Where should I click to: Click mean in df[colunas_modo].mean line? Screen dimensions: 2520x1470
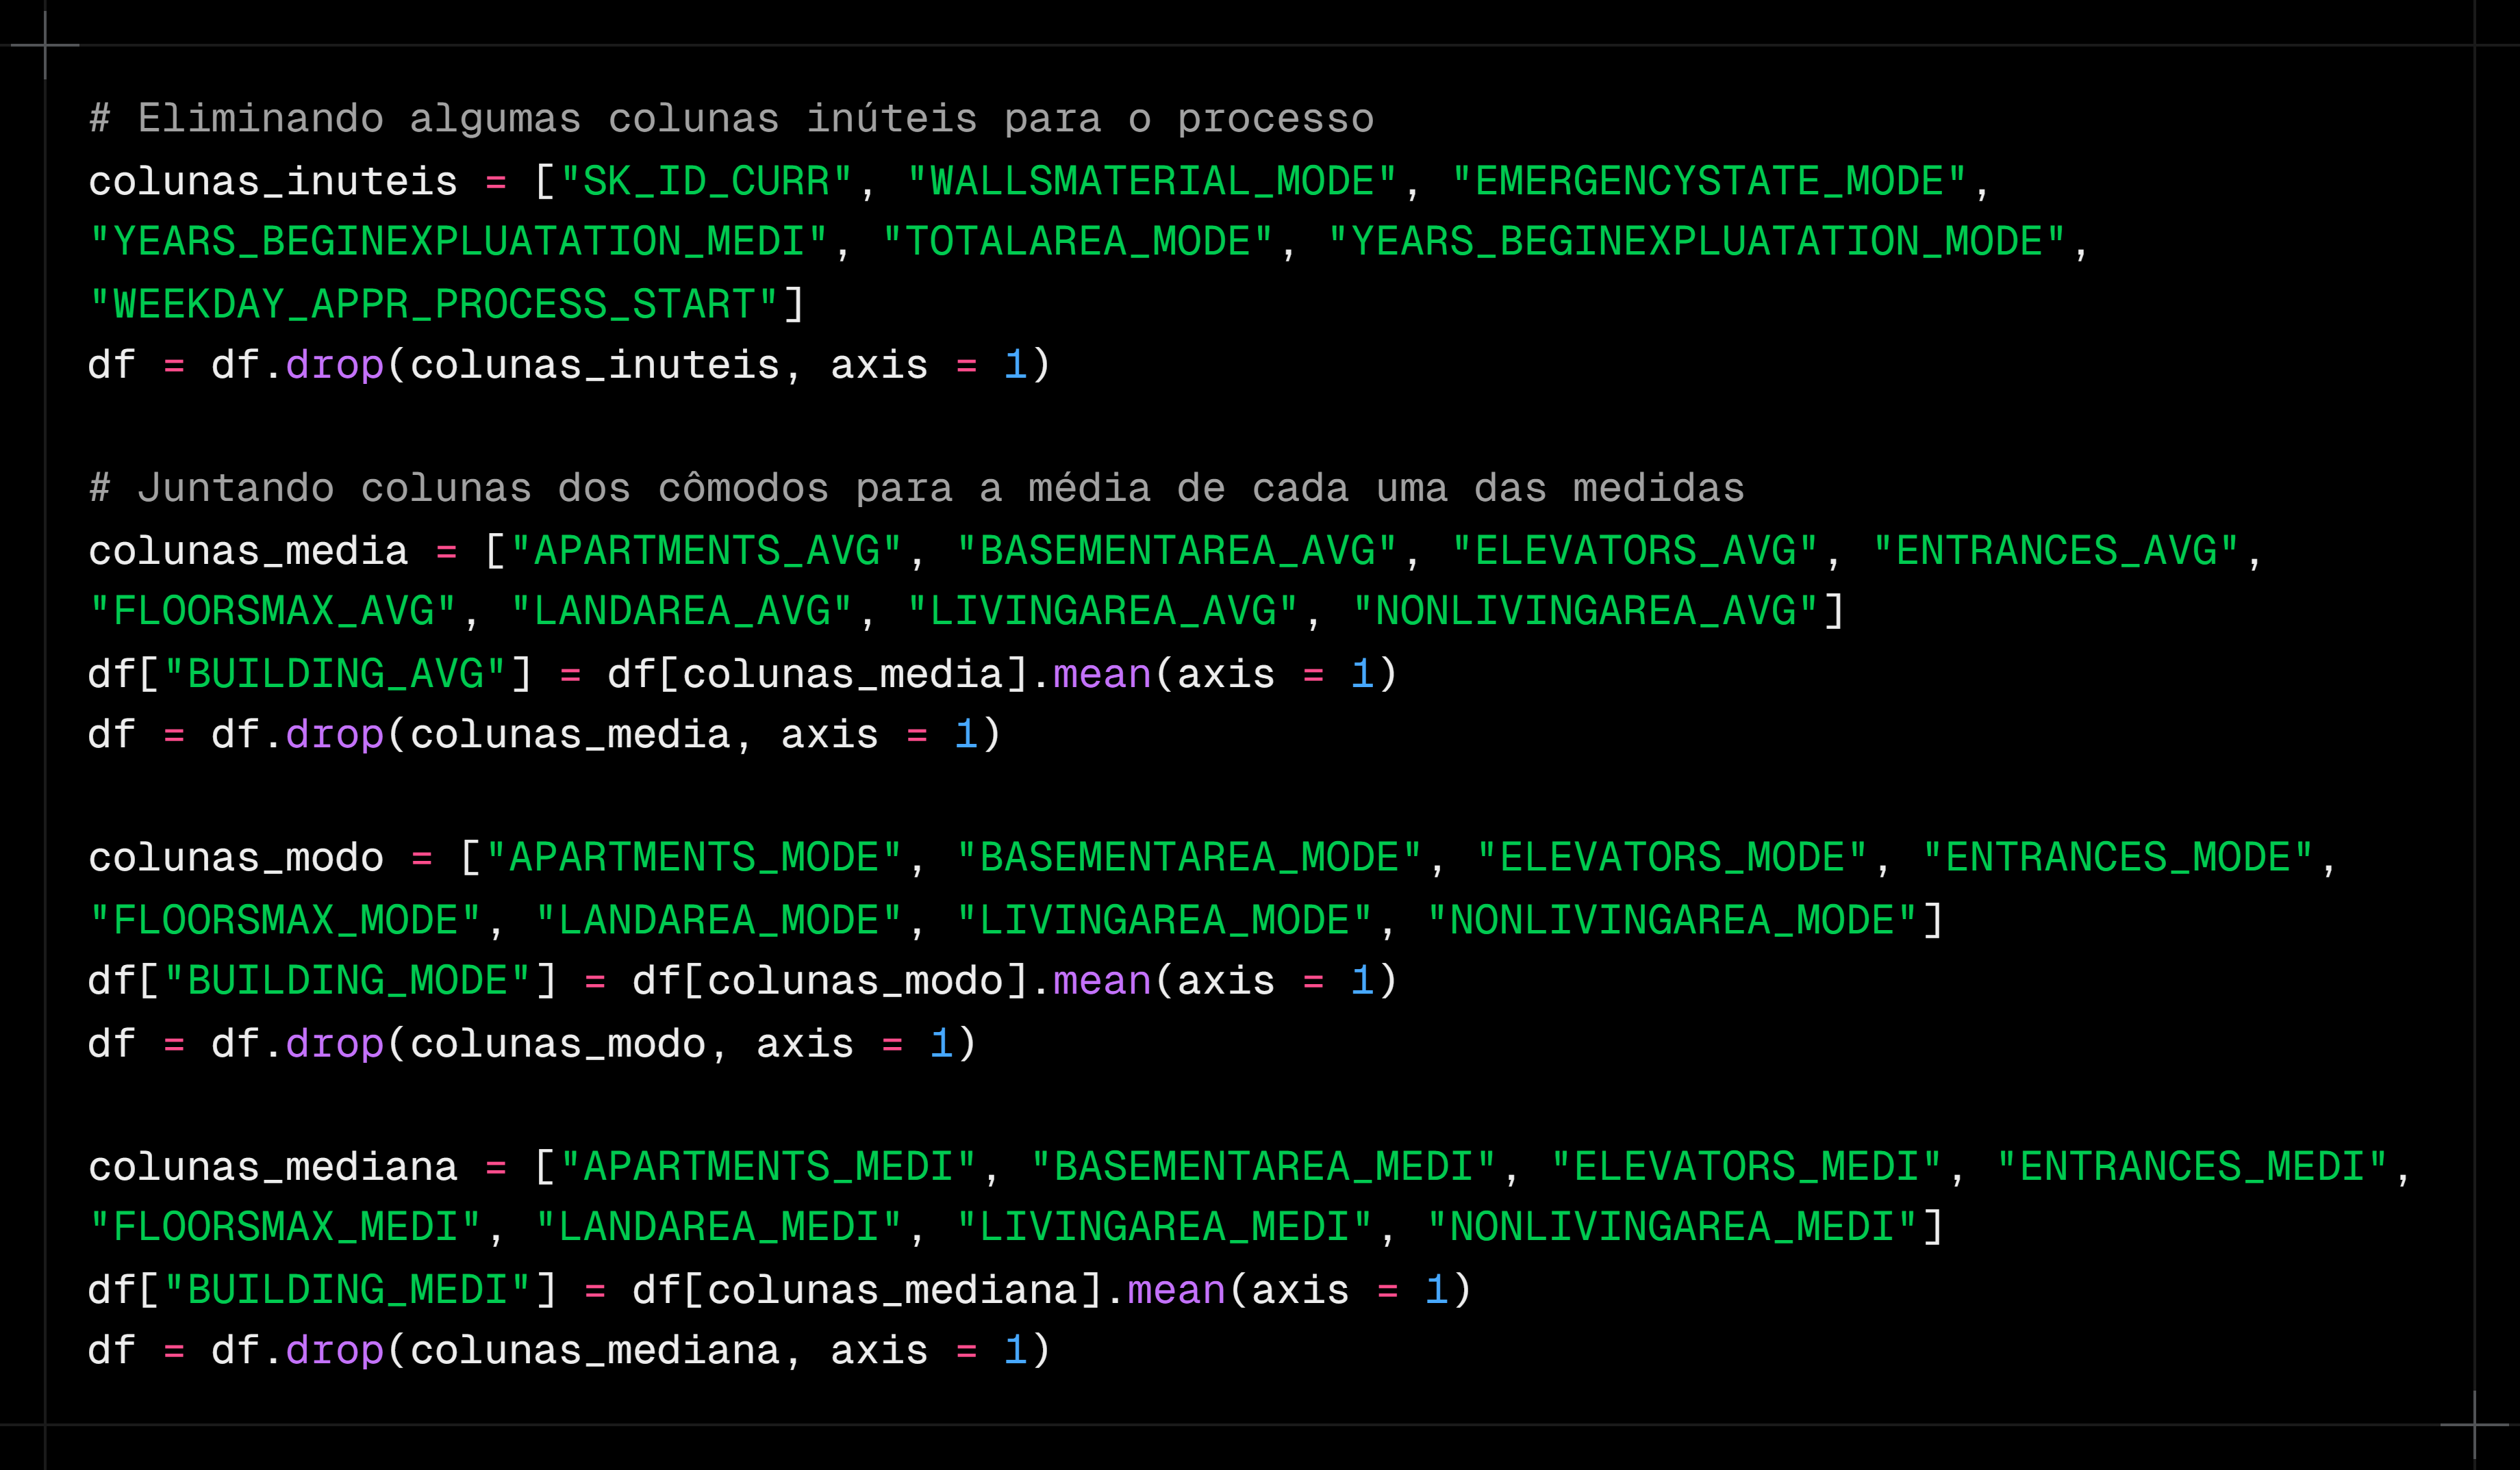click(1102, 980)
